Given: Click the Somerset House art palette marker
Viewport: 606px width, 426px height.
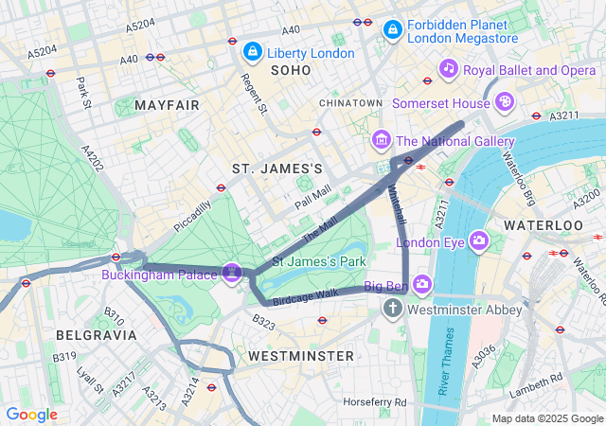Looking at the screenshot, I should (x=505, y=102).
